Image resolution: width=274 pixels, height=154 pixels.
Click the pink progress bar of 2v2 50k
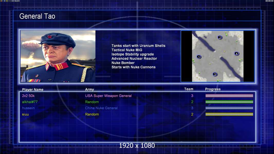coord(229,95)
